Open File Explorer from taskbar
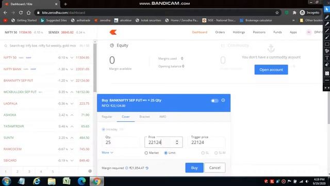 point(52,181)
